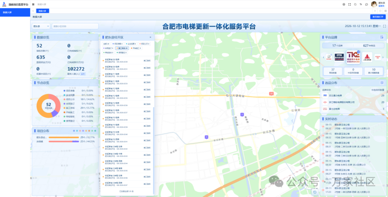Viewport: 388px width, 197px height.
Task: Click the donut chart showing 52 项目总数
Action: point(48,106)
